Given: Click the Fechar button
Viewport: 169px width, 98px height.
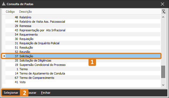Looking at the screenshot, I should (x=46, y=93).
